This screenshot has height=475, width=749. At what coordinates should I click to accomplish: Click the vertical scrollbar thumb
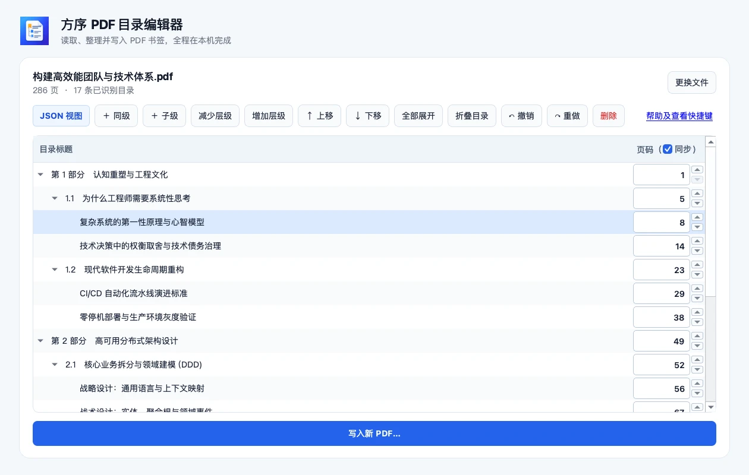(x=710, y=221)
